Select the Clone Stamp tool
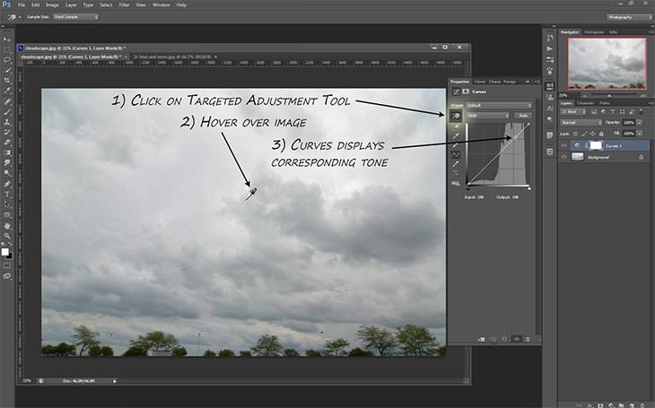 [x=7, y=122]
